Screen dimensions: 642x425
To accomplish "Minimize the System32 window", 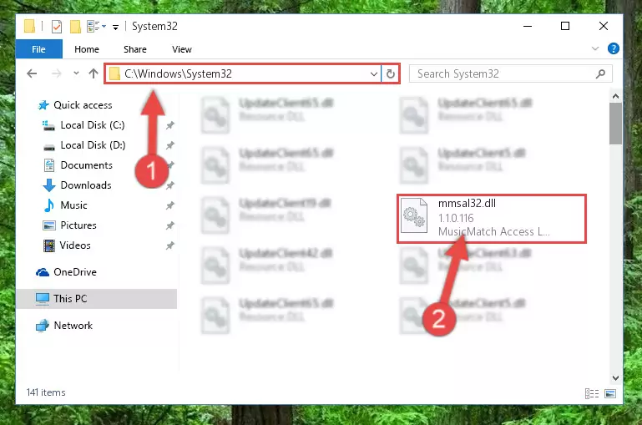I will [x=528, y=26].
